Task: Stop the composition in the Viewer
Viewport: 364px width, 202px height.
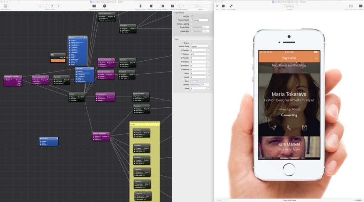Action: (x=223, y=6)
